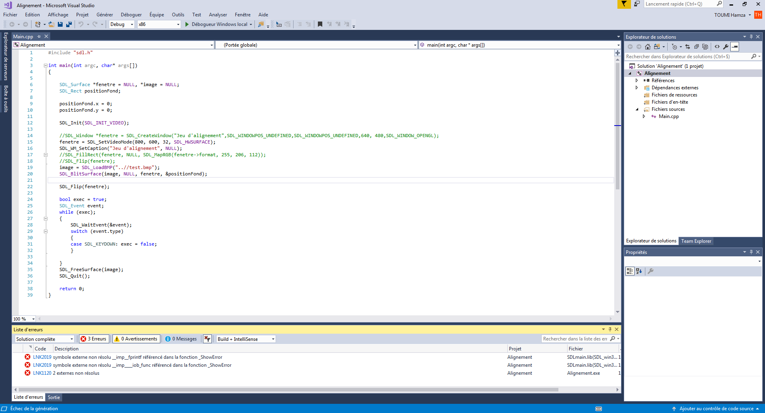Image resolution: width=765 pixels, height=413 pixels.
Task: Open the x86 platform dropdown
Action: 159,24
